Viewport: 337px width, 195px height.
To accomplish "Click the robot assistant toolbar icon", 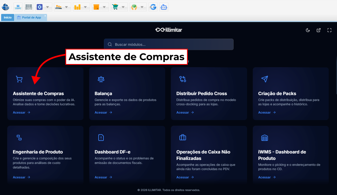I will coord(164,7).
